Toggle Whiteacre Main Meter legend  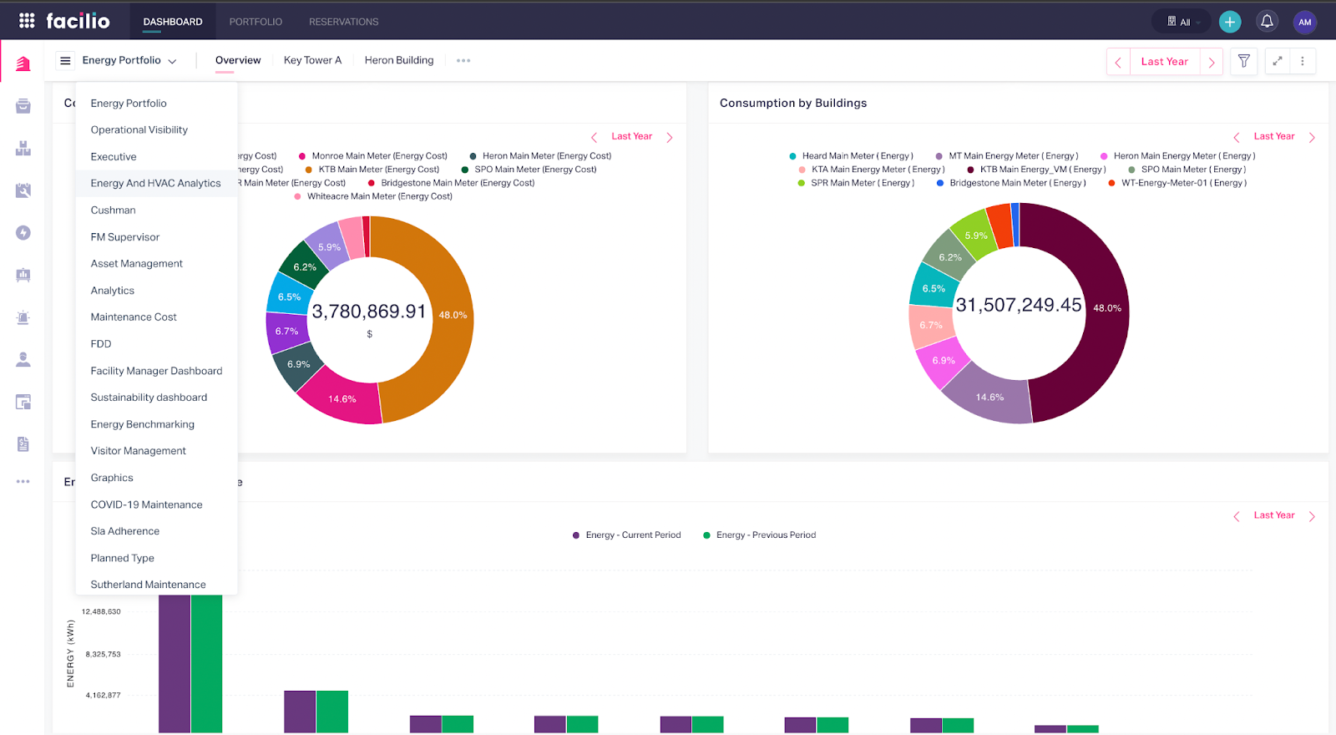point(373,196)
